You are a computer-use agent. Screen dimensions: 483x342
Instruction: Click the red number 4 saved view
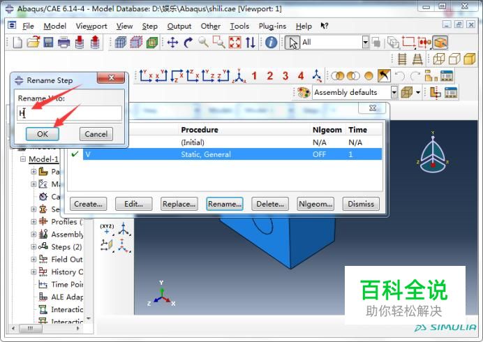pyautogui.click(x=301, y=76)
